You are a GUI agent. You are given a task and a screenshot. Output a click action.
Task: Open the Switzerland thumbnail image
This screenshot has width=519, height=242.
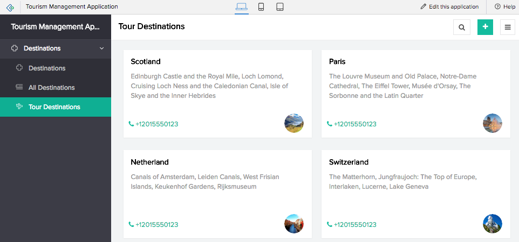(493, 224)
